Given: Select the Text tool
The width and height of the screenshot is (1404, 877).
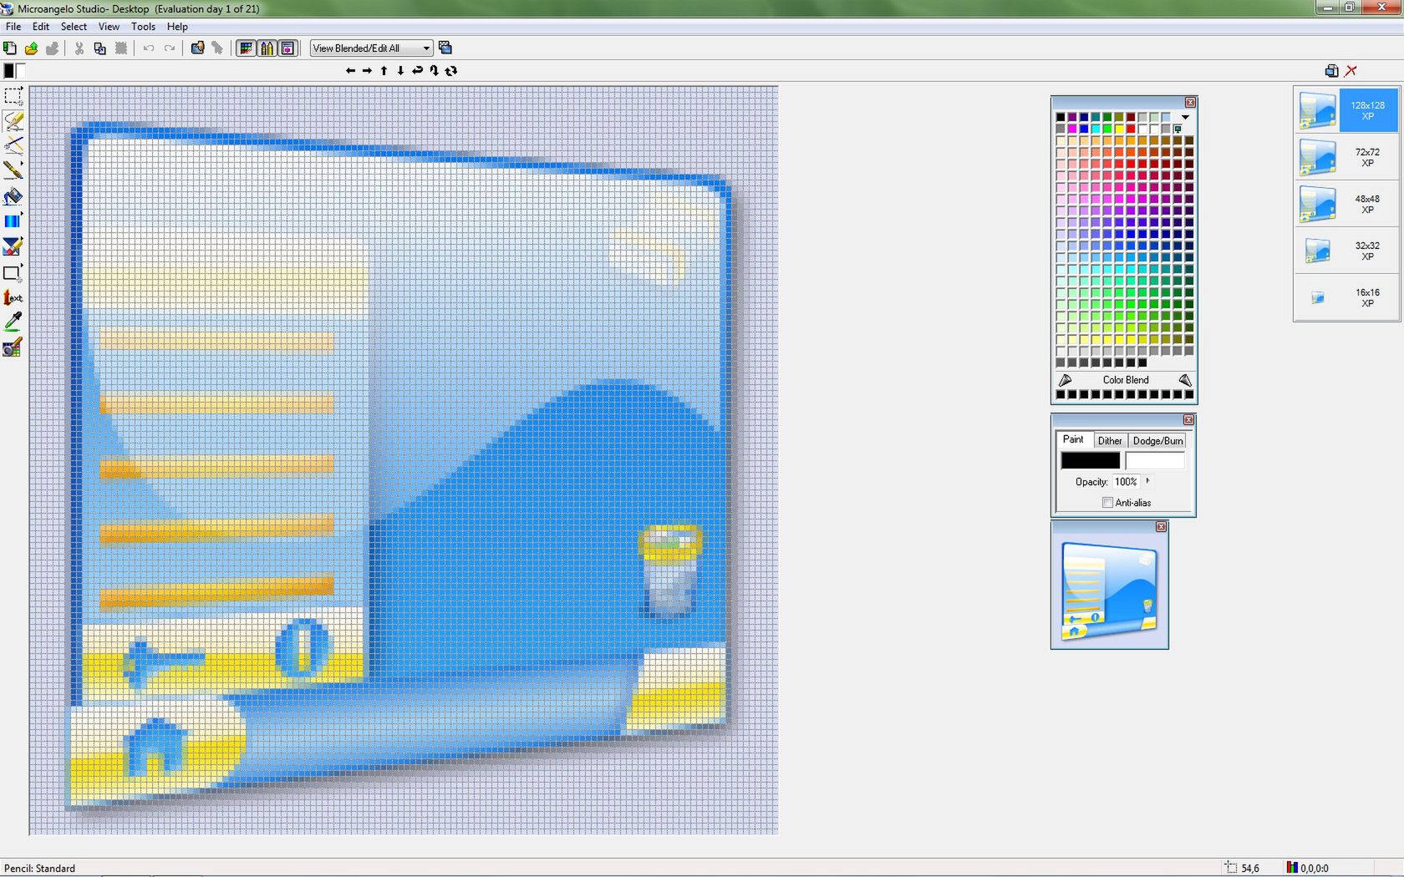Looking at the screenshot, I should pyautogui.click(x=14, y=297).
